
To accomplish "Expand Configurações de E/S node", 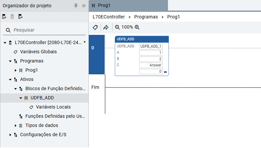I will tap(10, 135).
